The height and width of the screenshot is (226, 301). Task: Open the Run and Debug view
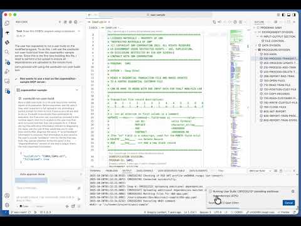click(7, 72)
